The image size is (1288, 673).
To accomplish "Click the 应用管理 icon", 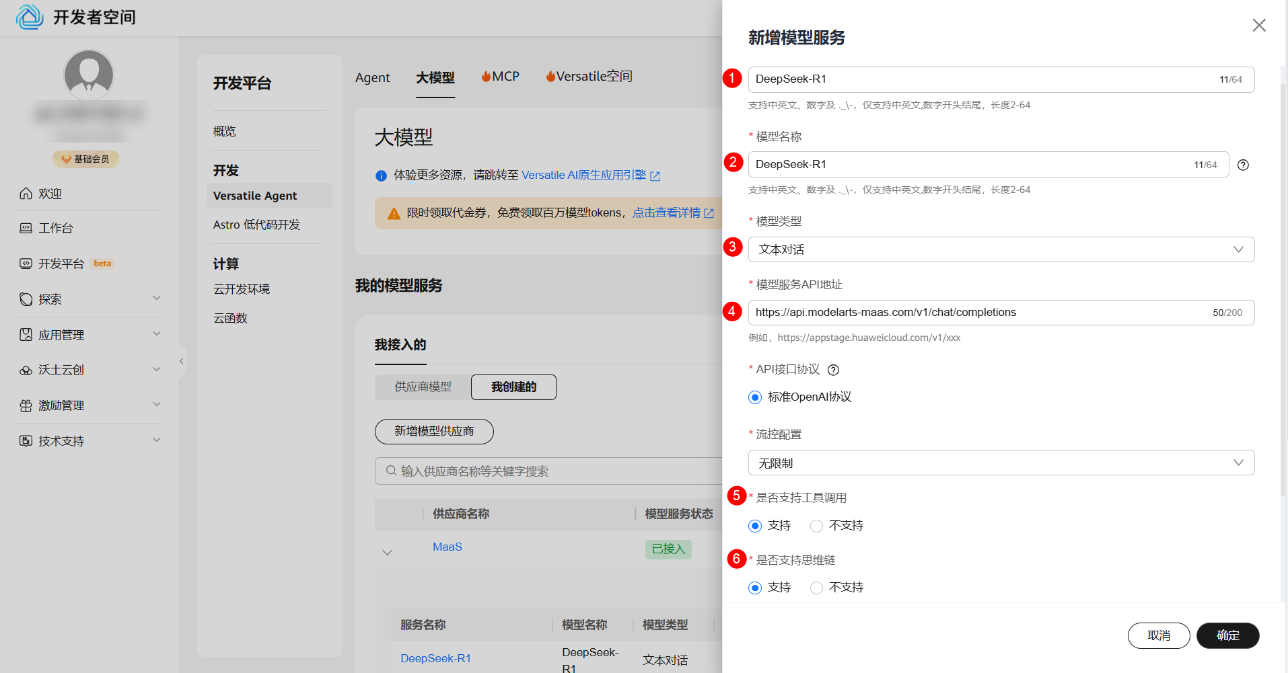I will [26, 335].
